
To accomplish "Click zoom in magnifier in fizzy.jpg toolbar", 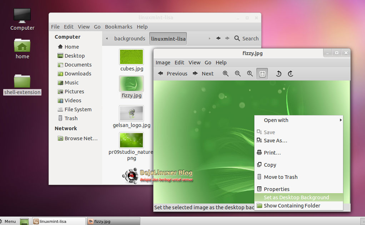I will [x=225, y=74].
